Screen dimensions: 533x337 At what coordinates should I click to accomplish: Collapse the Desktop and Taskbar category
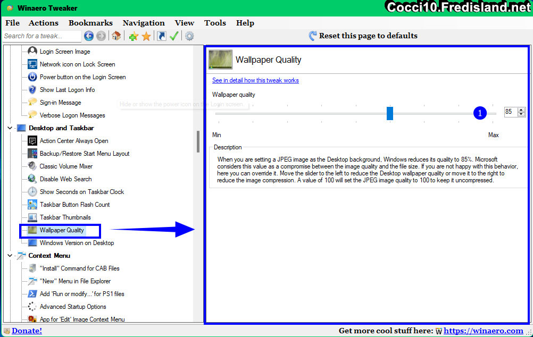click(x=10, y=128)
